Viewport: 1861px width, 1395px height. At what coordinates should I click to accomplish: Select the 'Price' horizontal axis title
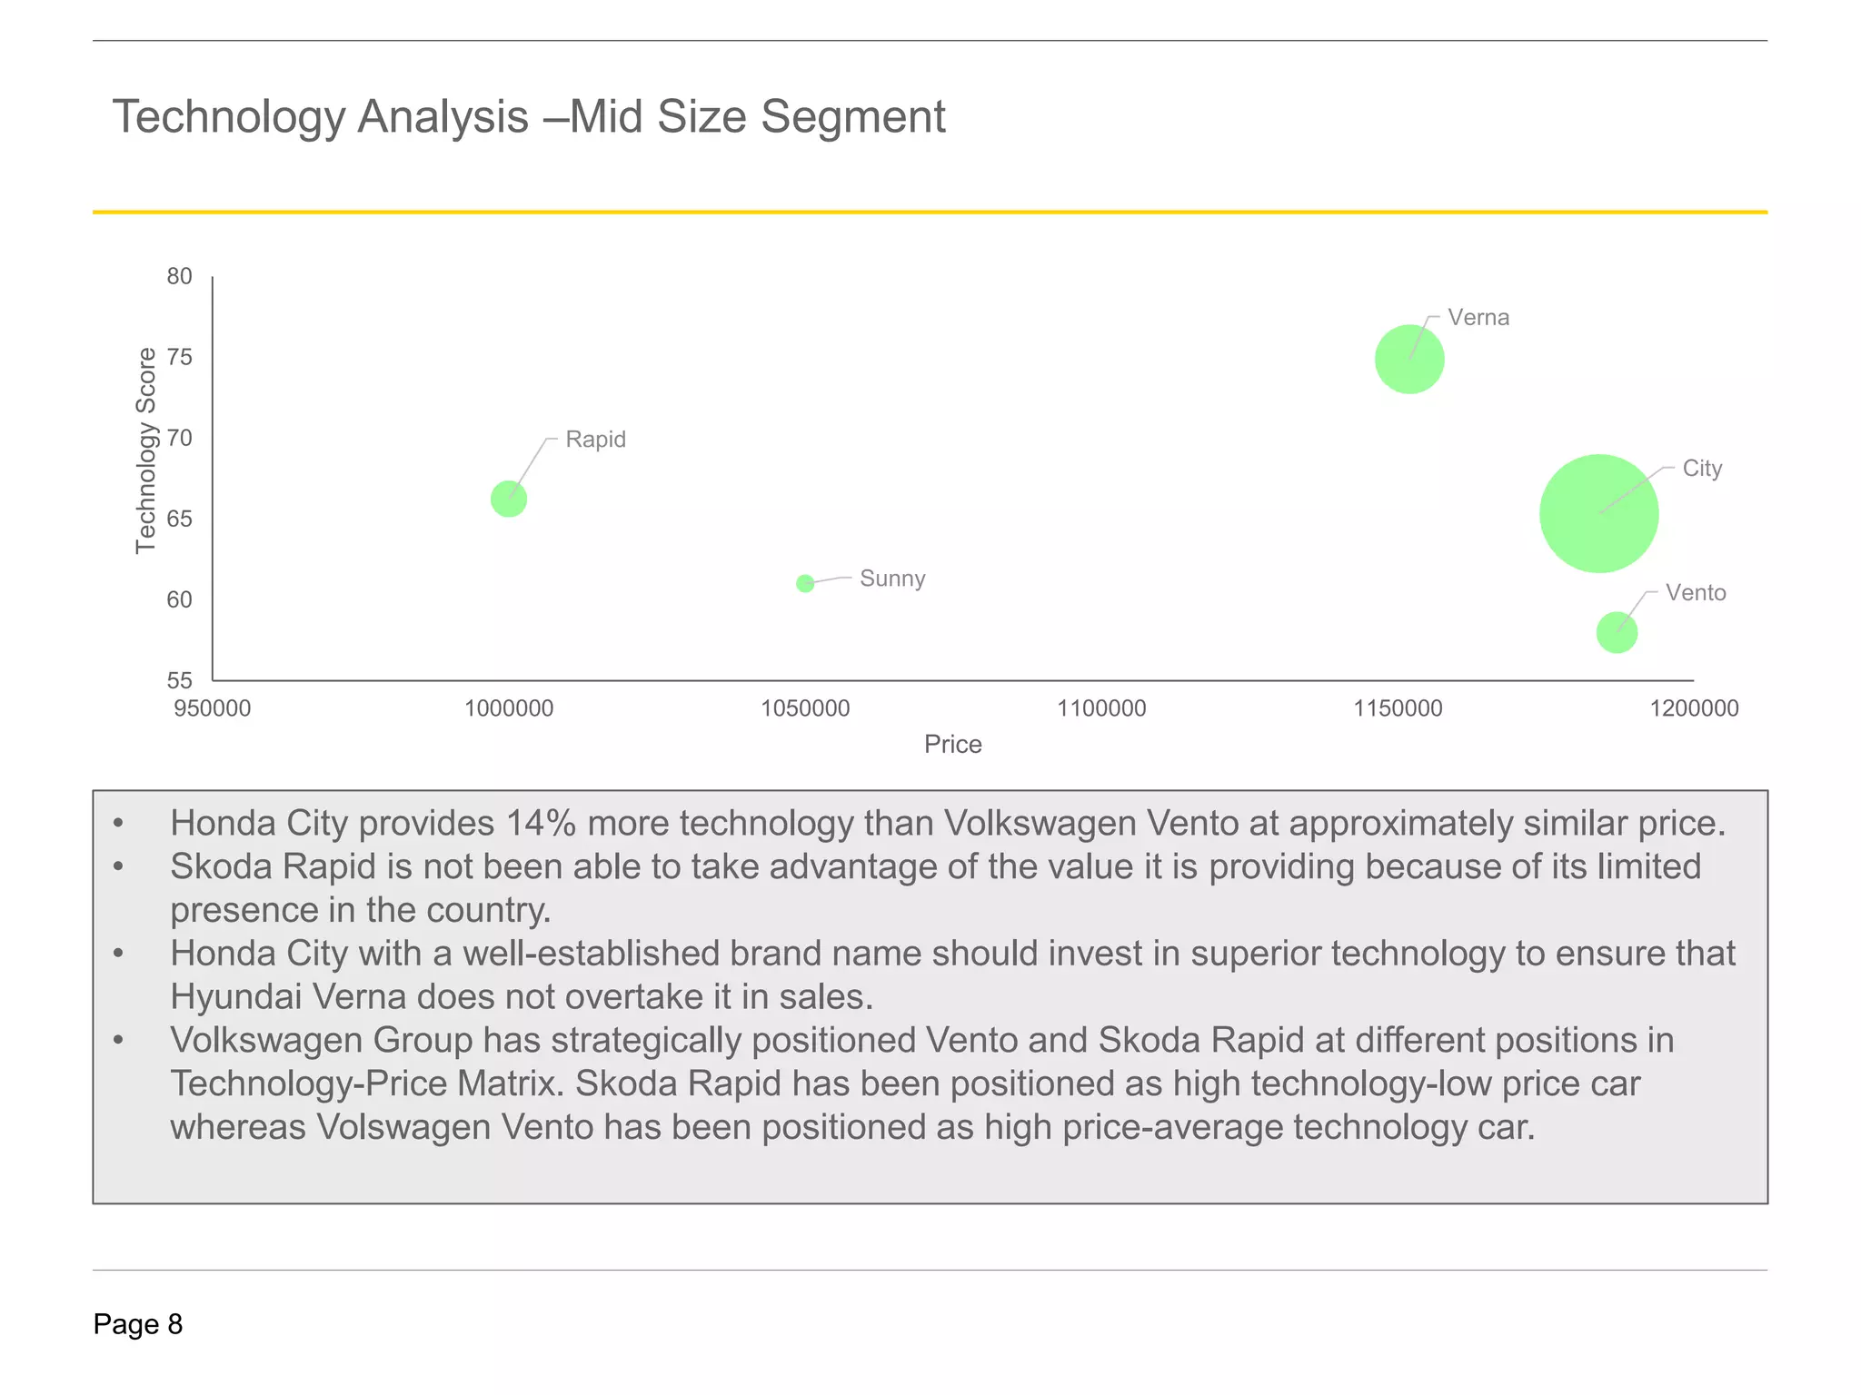952,745
